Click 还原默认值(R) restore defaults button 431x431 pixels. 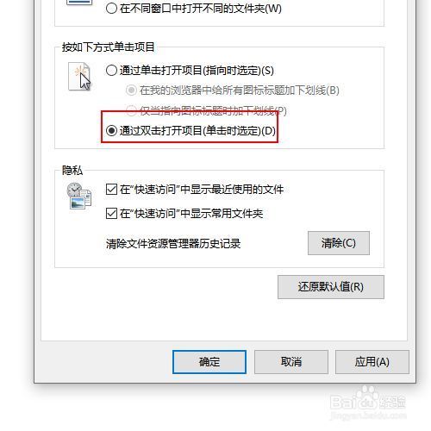pyautogui.click(x=331, y=287)
